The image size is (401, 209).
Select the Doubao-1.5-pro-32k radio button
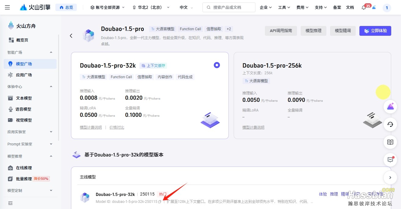217,65
